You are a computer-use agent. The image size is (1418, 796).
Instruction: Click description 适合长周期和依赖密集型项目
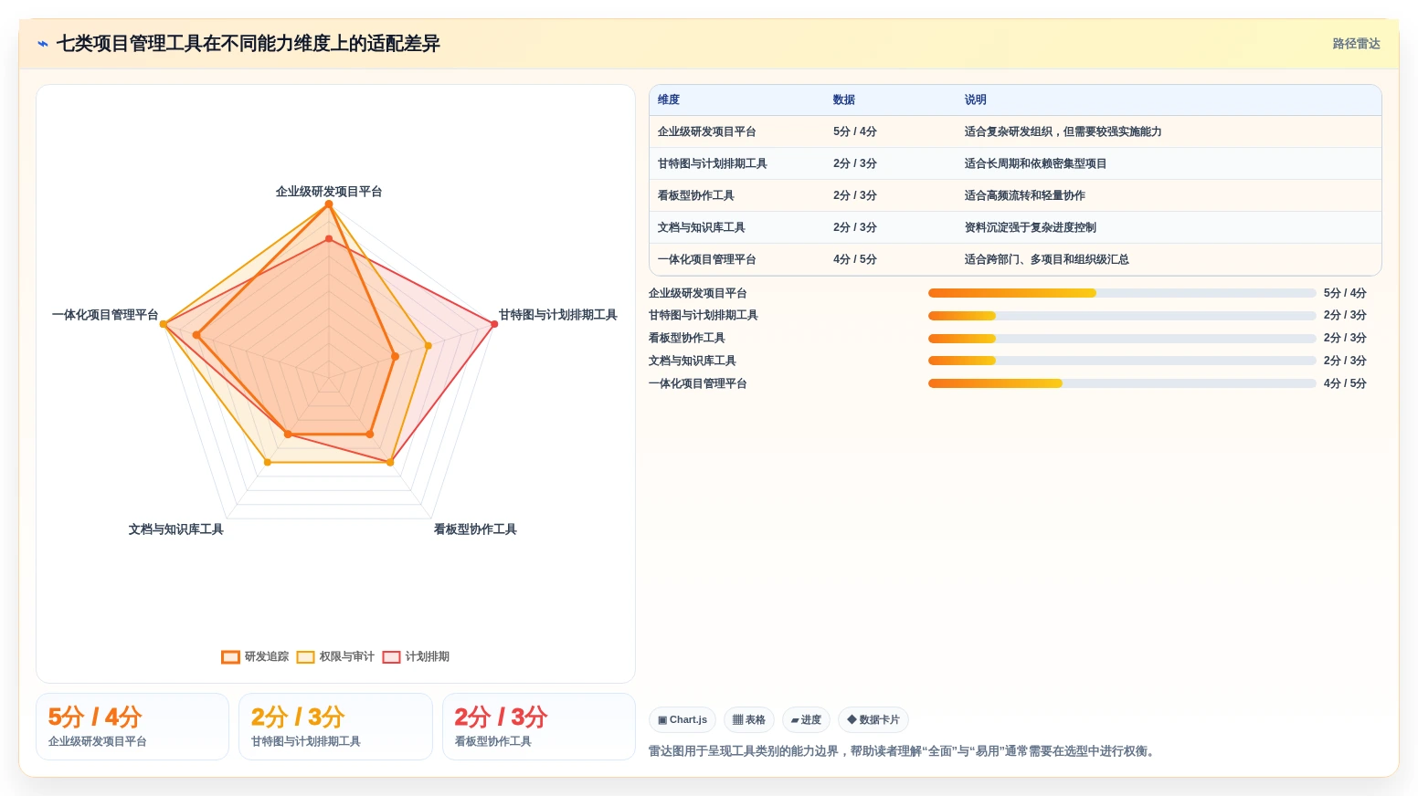click(1036, 163)
